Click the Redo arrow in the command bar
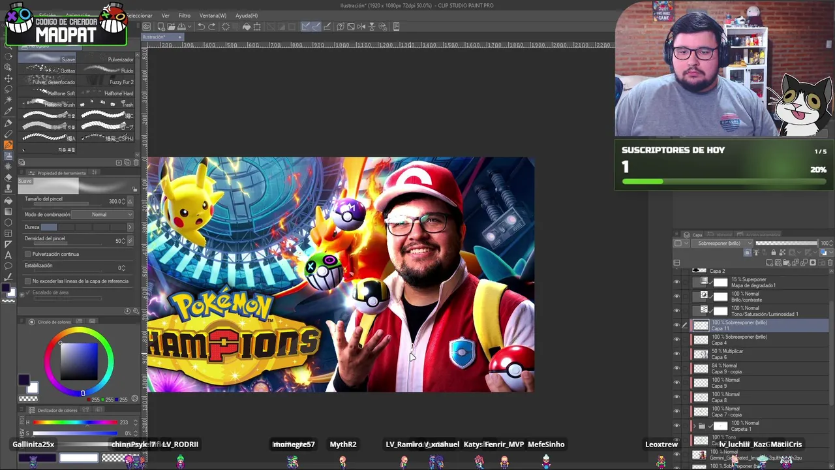 coord(212,27)
